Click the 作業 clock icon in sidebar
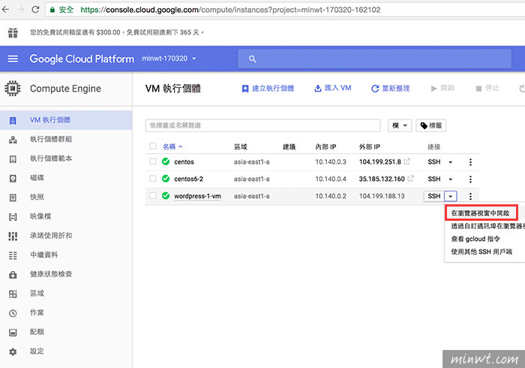The width and height of the screenshot is (525, 368). 13,313
